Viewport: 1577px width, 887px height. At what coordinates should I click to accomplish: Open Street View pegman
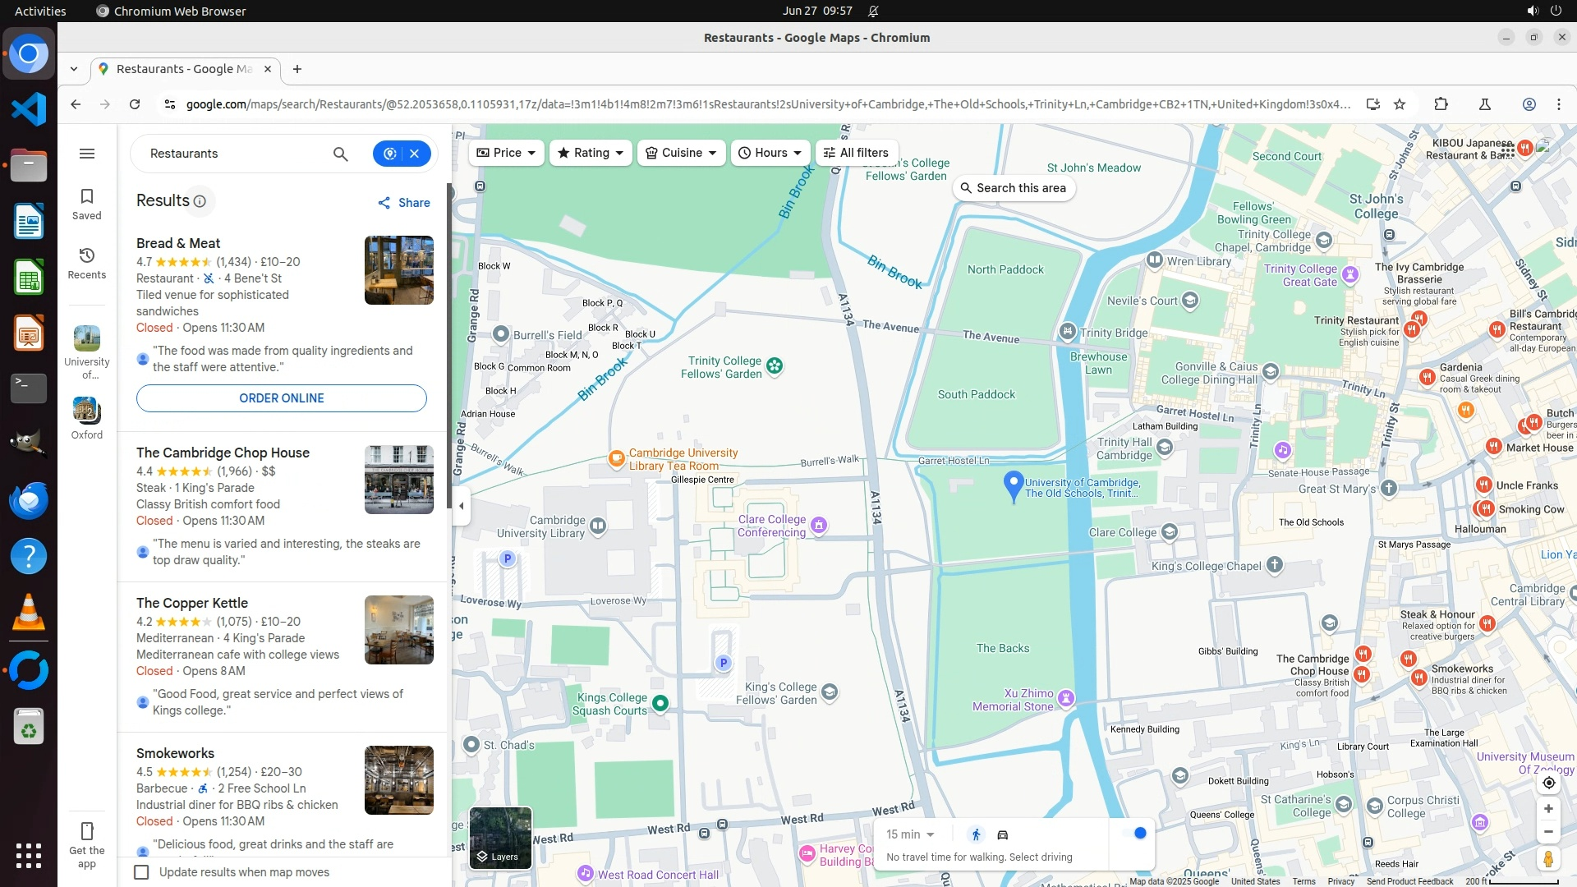tap(1548, 859)
